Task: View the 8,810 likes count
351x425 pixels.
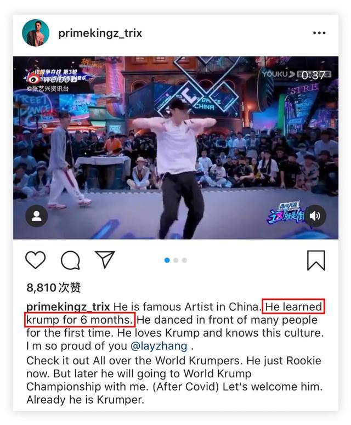Action: 53,287
